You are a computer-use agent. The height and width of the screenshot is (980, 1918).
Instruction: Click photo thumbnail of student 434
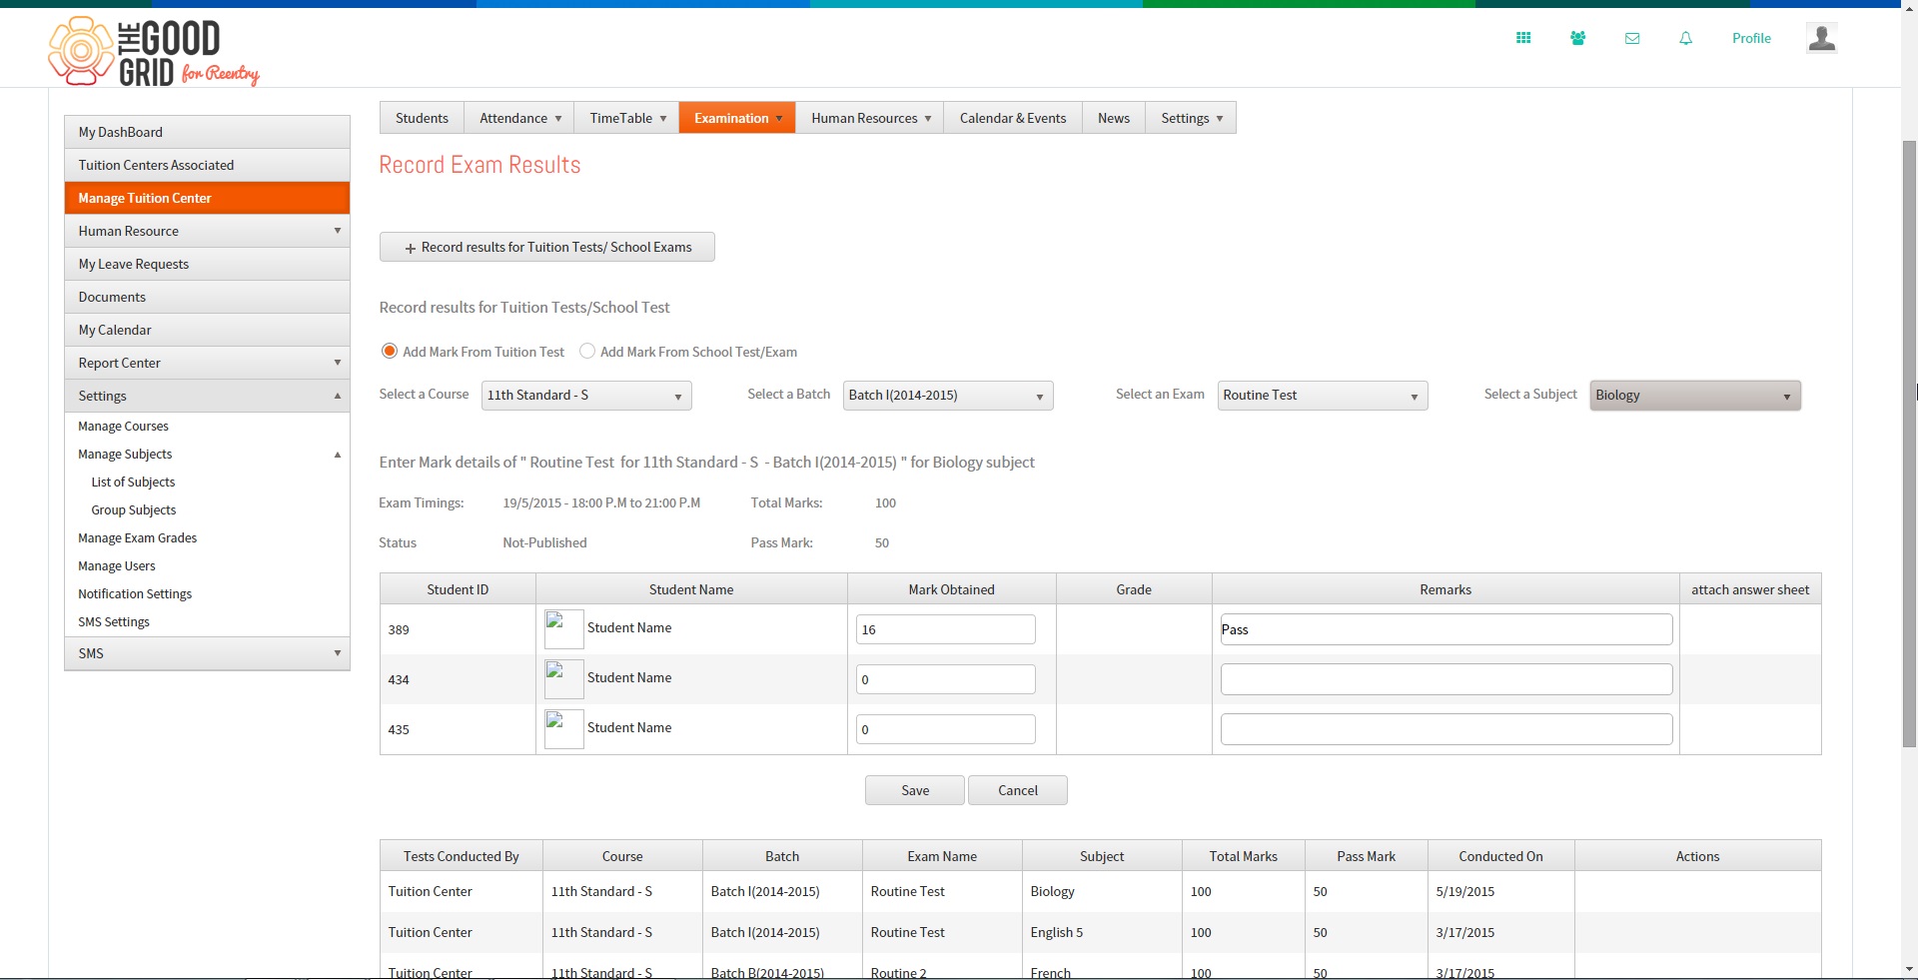563,679
